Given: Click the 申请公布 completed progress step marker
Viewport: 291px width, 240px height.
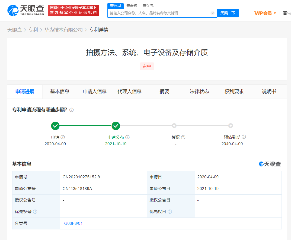Looking at the screenshot, I should [x=116, y=126].
